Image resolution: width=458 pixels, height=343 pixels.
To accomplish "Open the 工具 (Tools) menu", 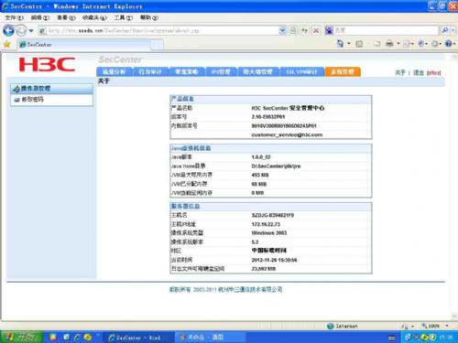I will [123, 17].
